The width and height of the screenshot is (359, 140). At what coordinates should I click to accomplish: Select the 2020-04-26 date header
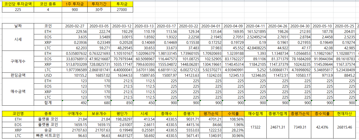pyautogui.click(x=278, y=26)
